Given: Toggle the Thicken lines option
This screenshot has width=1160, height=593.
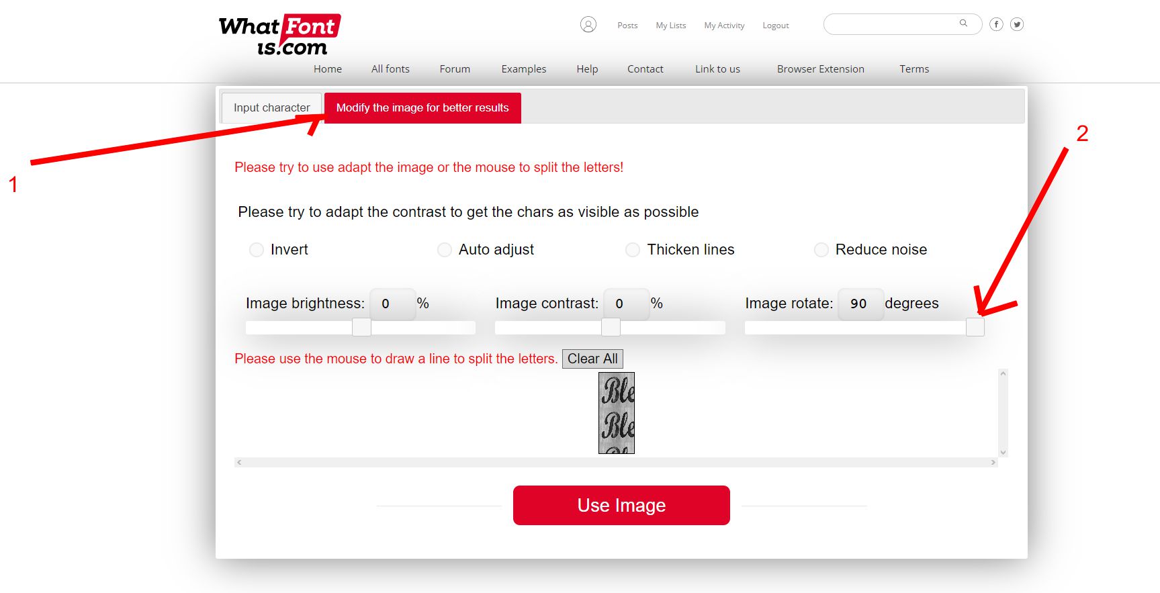Looking at the screenshot, I should pyautogui.click(x=633, y=250).
